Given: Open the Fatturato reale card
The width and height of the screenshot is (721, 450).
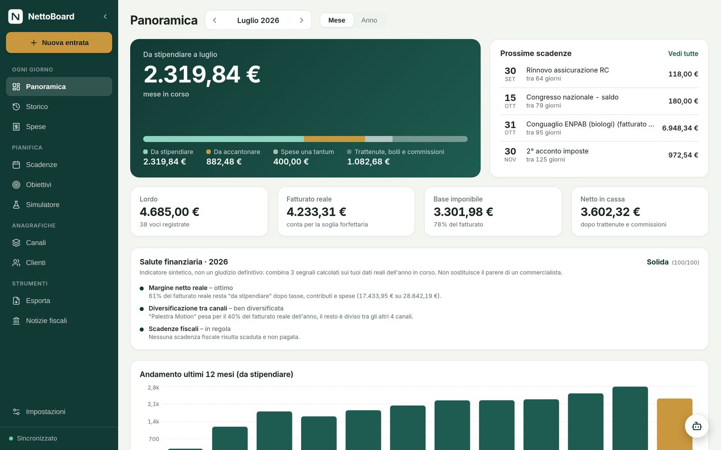Looking at the screenshot, I should pyautogui.click(x=346, y=211).
